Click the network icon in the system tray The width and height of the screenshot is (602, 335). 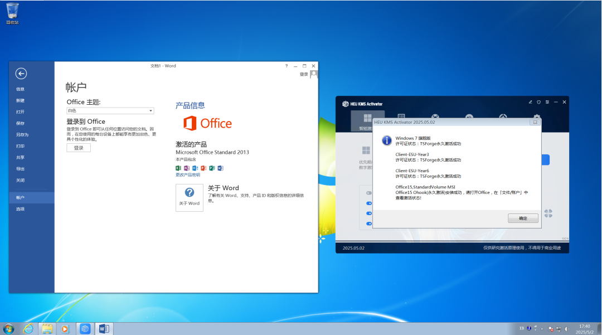point(559,329)
